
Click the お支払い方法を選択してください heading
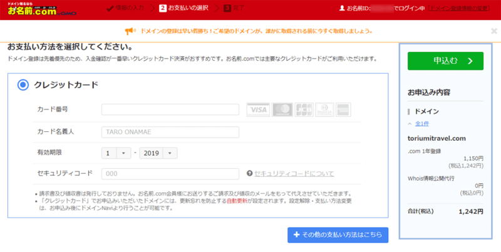70,47
